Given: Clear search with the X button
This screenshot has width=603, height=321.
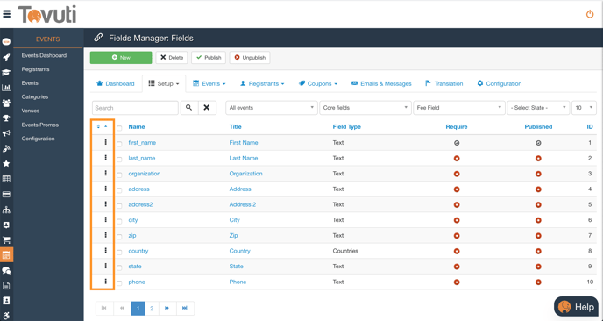Looking at the screenshot, I should (x=207, y=108).
